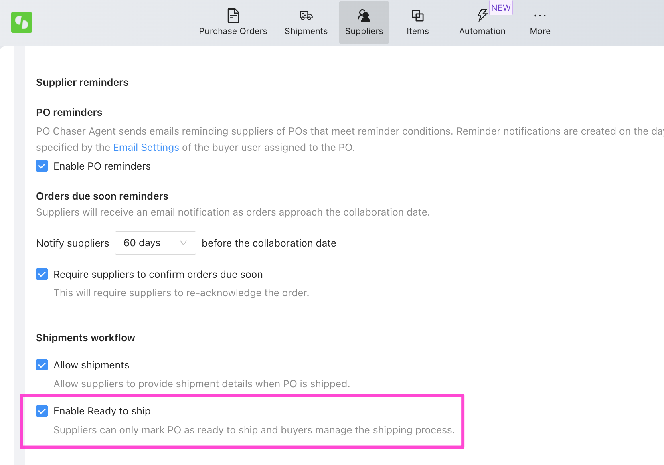Click the Notify suppliers label
Image resolution: width=664 pixels, height=465 pixels.
coord(73,243)
